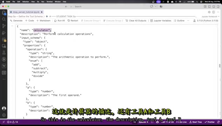This screenshot has height=126, width=222.
Task: Open the Selection menu in menu bar
Action: click(26, 2)
